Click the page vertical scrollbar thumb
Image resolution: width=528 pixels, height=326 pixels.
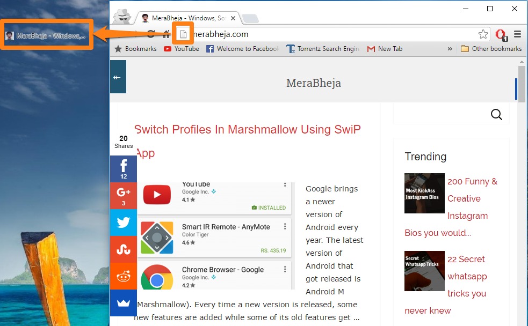pos(522,84)
